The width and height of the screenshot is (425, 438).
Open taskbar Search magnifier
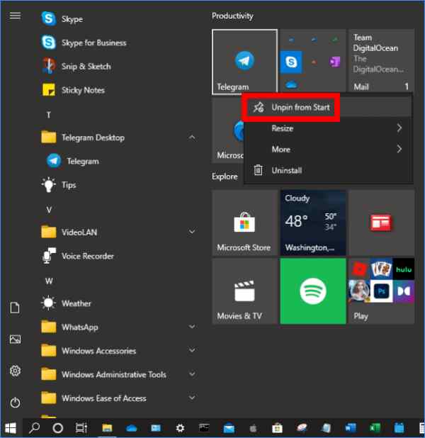(x=34, y=427)
